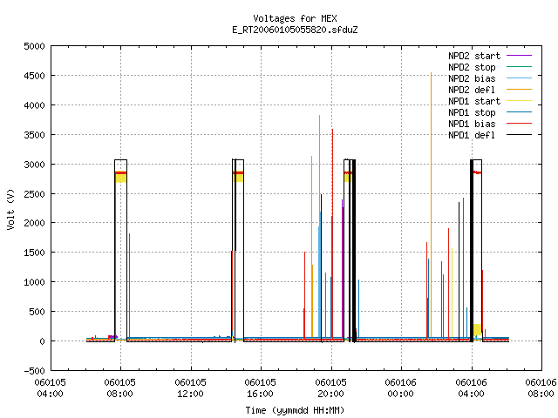
Task: Click the 'NPD1 start' legend label
Action: click(474, 101)
